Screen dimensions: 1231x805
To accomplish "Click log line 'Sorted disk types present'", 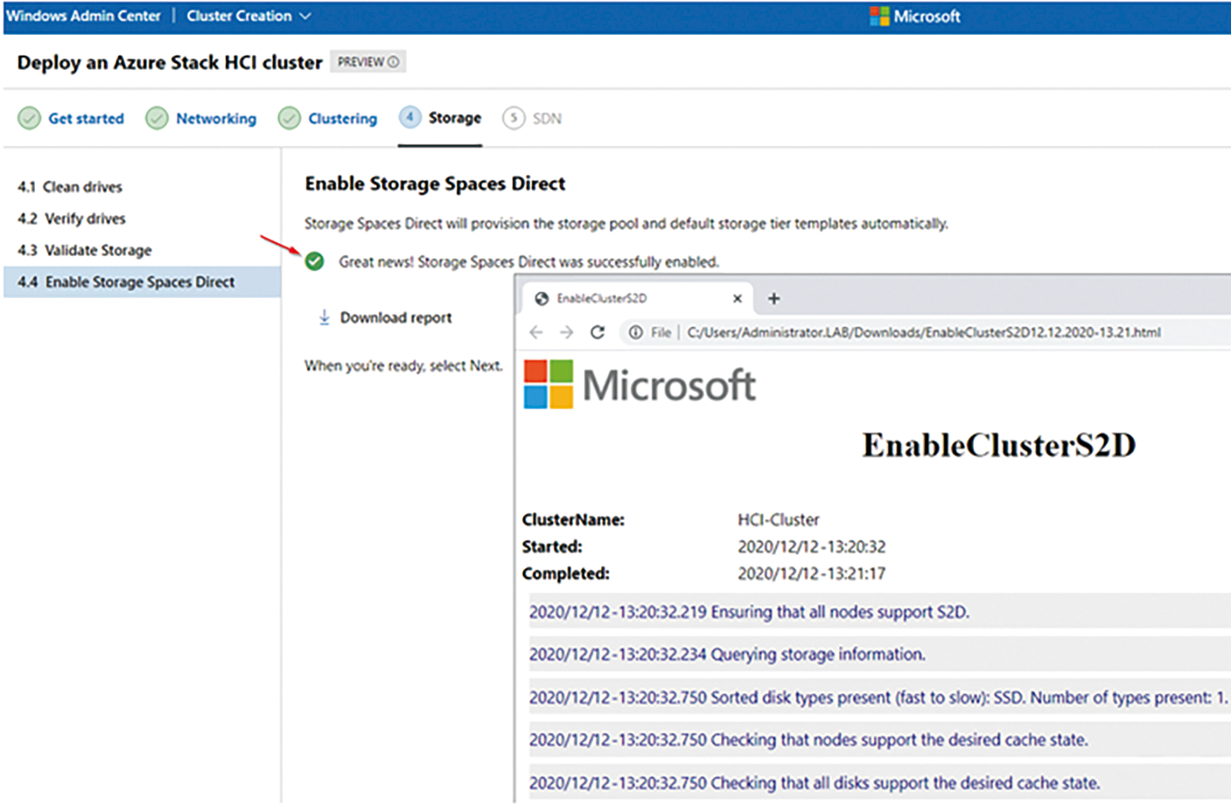I will pyautogui.click(x=879, y=697).
